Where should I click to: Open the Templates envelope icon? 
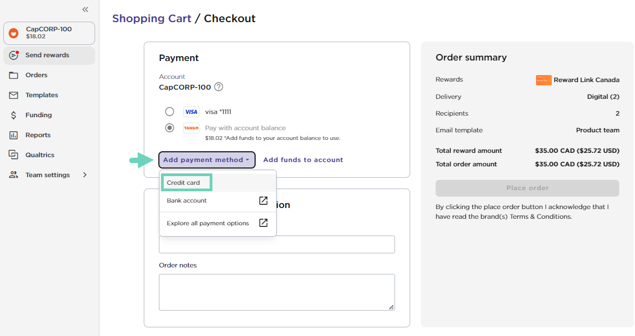click(12, 95)
